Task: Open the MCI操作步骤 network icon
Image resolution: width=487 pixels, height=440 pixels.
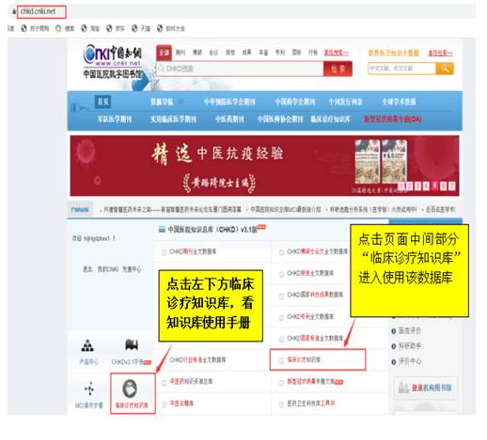Action: pyautogui.click(x=89, y=388)
